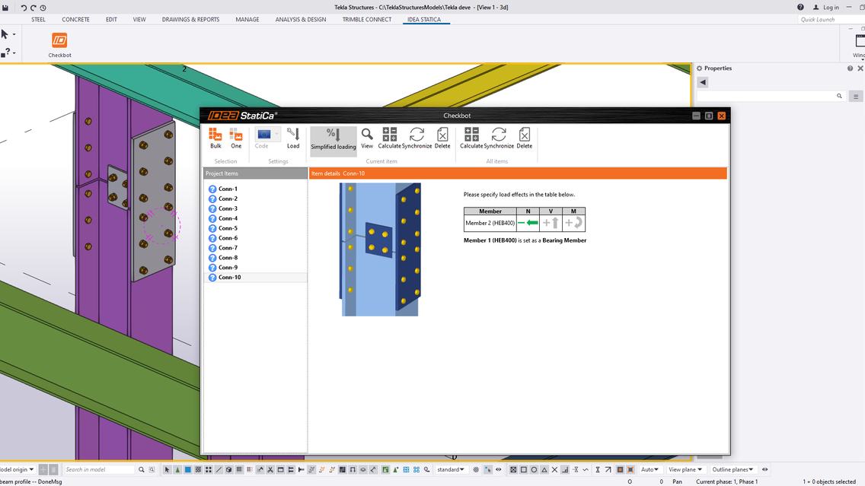Open the Properties panel list menu icon
Screen dimensions: 865x486
click(x=856, y=97)
